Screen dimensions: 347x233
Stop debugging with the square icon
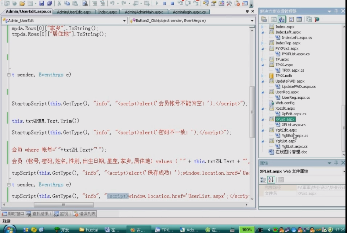click(172, 3)
